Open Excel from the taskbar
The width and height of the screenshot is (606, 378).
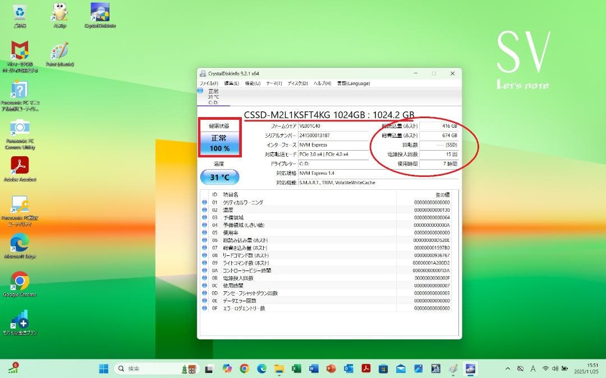click(296, 368)
